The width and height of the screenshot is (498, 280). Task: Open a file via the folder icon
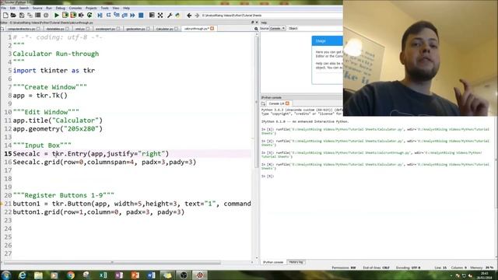tap(13, 16)
